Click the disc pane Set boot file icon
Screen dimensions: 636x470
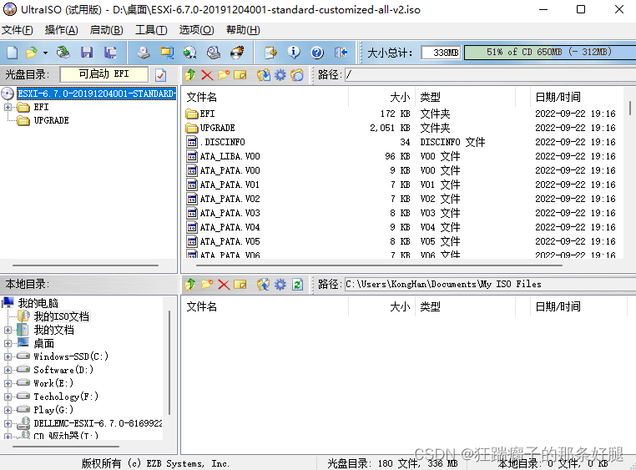[297, 74]
